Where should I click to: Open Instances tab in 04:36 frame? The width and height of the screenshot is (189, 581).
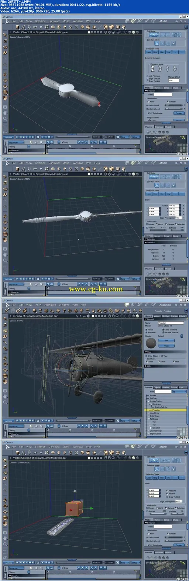(159, 269)
